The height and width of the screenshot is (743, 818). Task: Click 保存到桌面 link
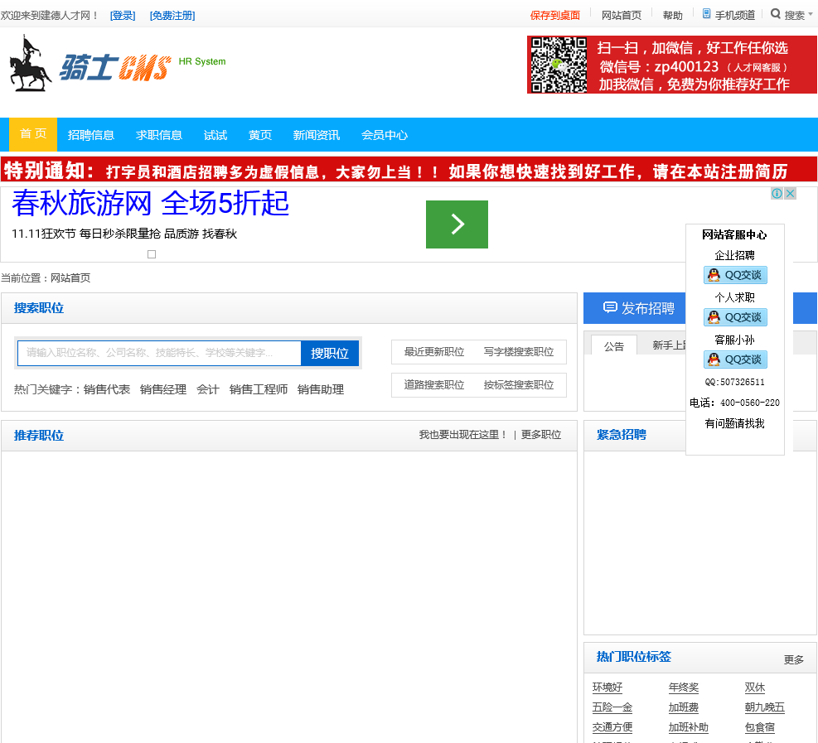(555, 16)
